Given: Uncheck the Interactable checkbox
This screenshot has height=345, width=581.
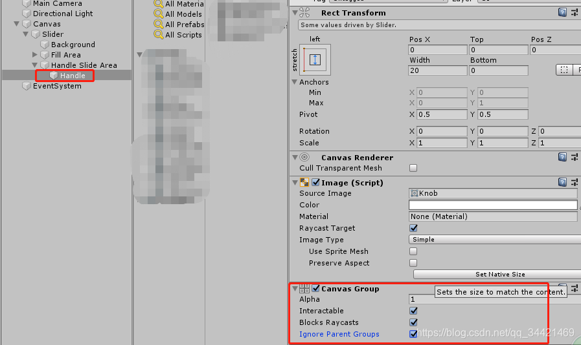Looking at the screenshot, I should click(413, 311).
